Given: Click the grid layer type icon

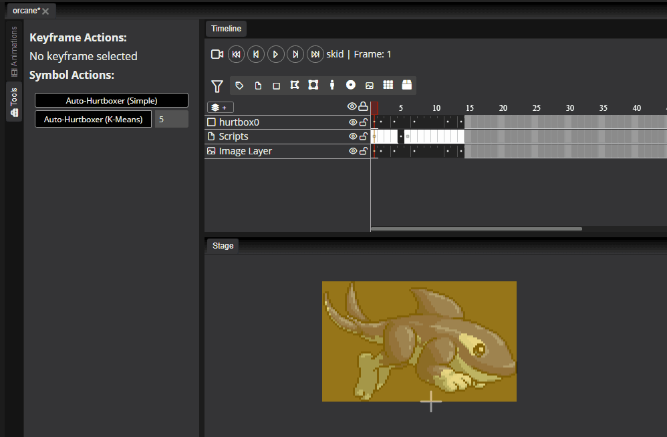Looking at the screenshot, I should pos(388,86).
